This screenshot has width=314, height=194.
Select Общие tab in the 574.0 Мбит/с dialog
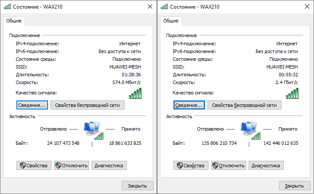click(x=14, y=21)
